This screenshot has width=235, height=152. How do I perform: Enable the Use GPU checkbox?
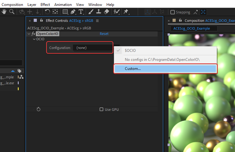pyautogui.click(x=101, y=110)
